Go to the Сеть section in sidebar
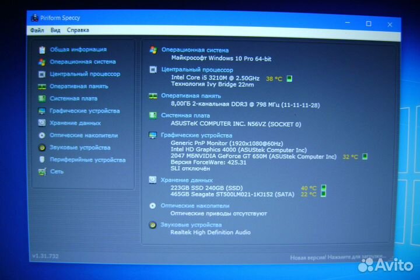This screenshot has height=280, width=420. pos(57,171)
